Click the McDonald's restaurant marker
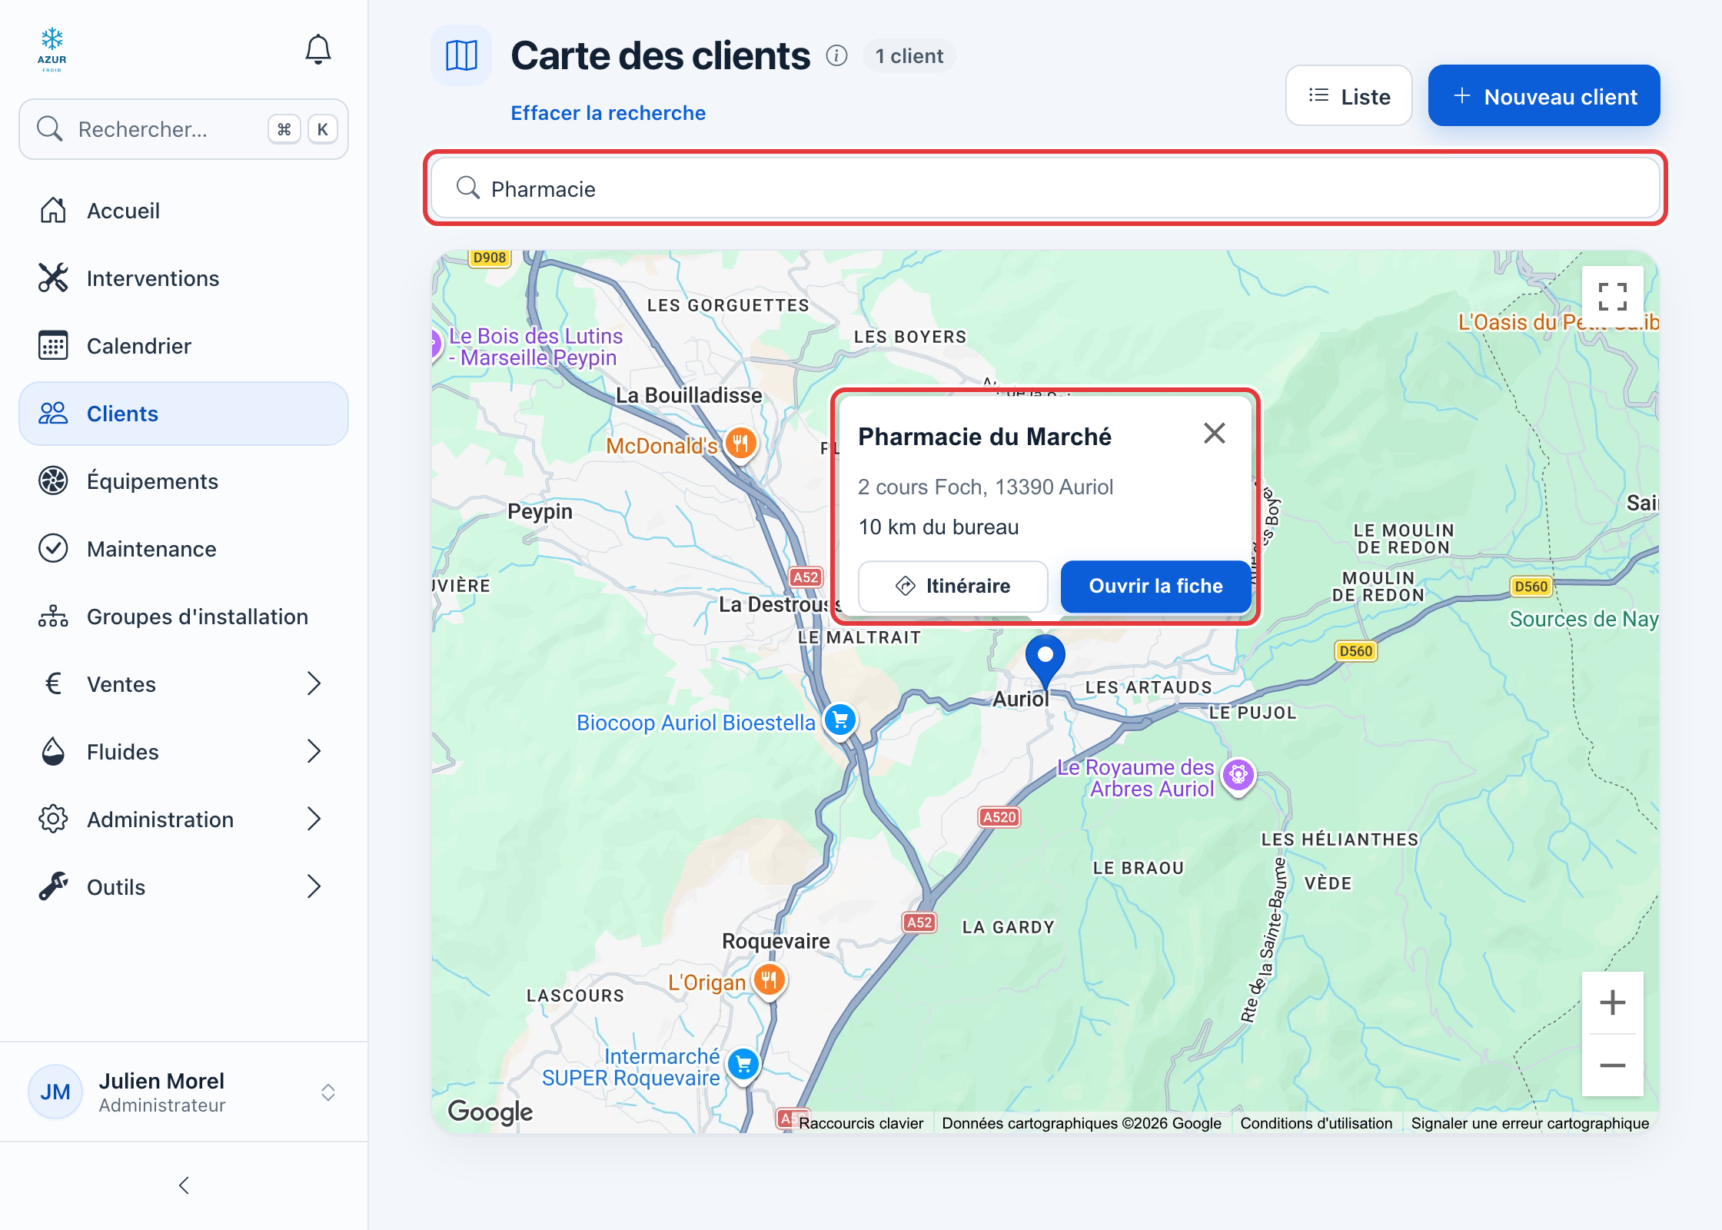Viewport: 1722px width, 1230px height. [x=741, y=444]
